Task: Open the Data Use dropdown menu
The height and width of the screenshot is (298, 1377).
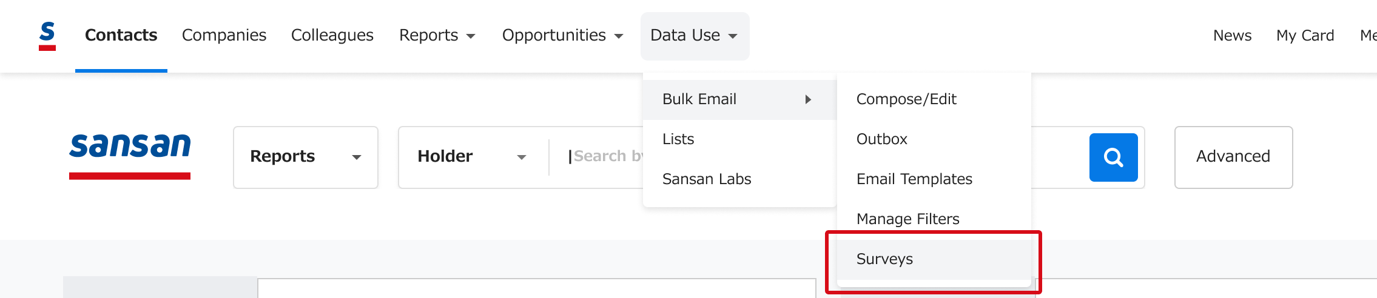Action: pos(695,36)
